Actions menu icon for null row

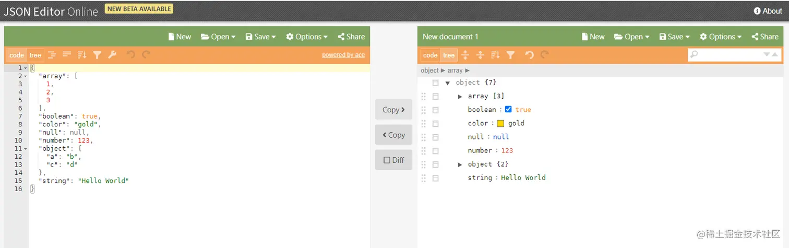[x=435, y=137]
